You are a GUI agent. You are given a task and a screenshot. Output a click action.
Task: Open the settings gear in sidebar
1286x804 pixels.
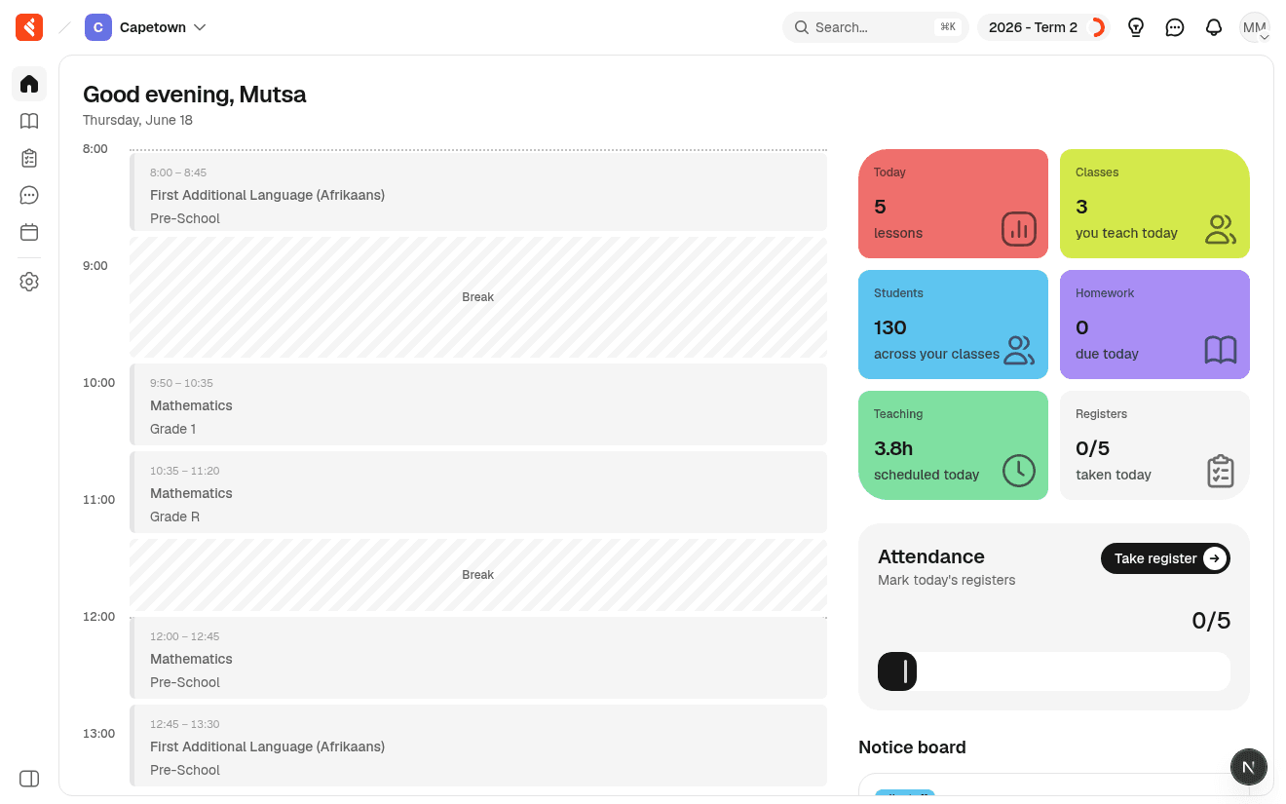(29, 282)
